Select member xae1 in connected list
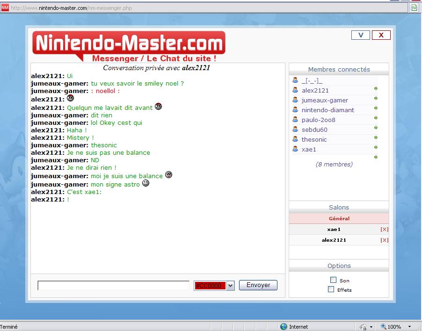 [x=309, y=149]
